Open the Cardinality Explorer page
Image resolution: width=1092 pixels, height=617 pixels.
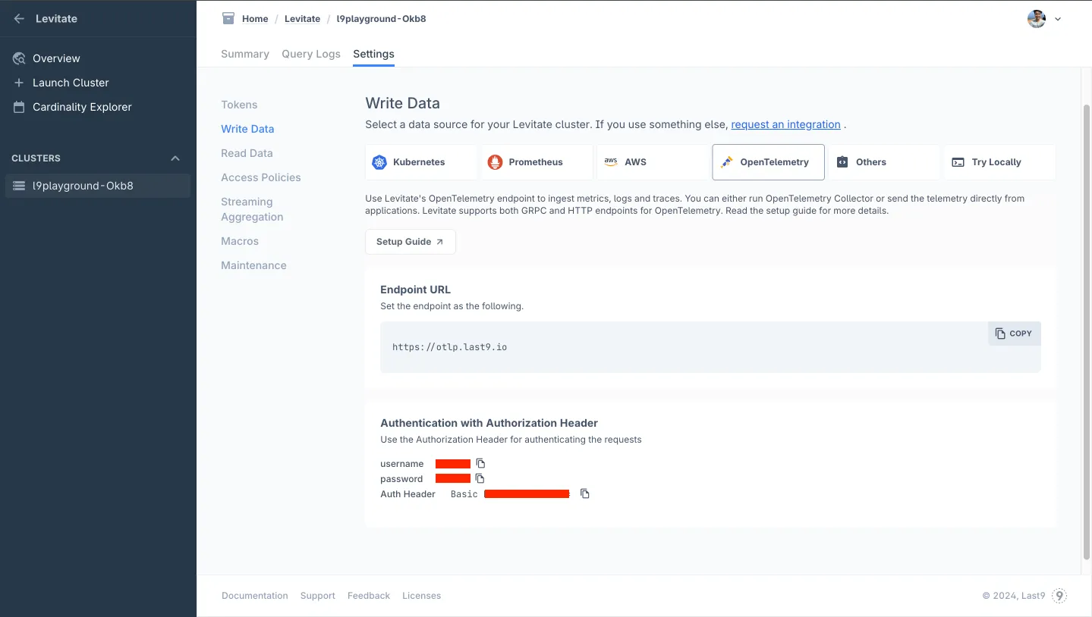point(82,107)
